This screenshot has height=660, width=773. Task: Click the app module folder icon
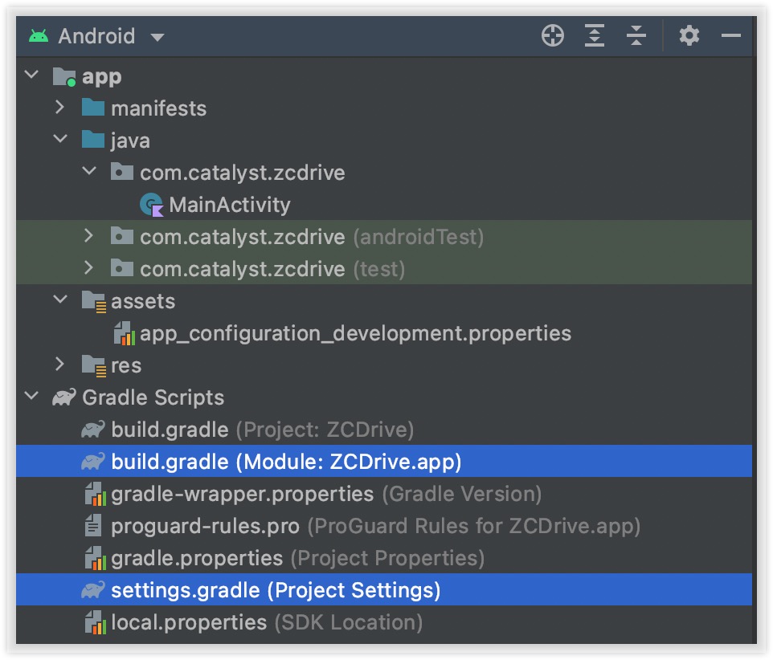pyautogui.click(x=64, y=77)
